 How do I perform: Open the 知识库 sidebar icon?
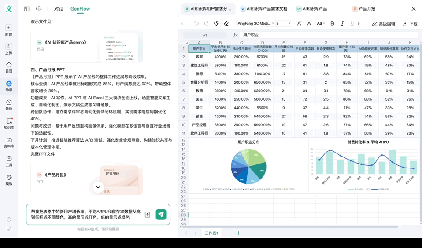[9, 123]
